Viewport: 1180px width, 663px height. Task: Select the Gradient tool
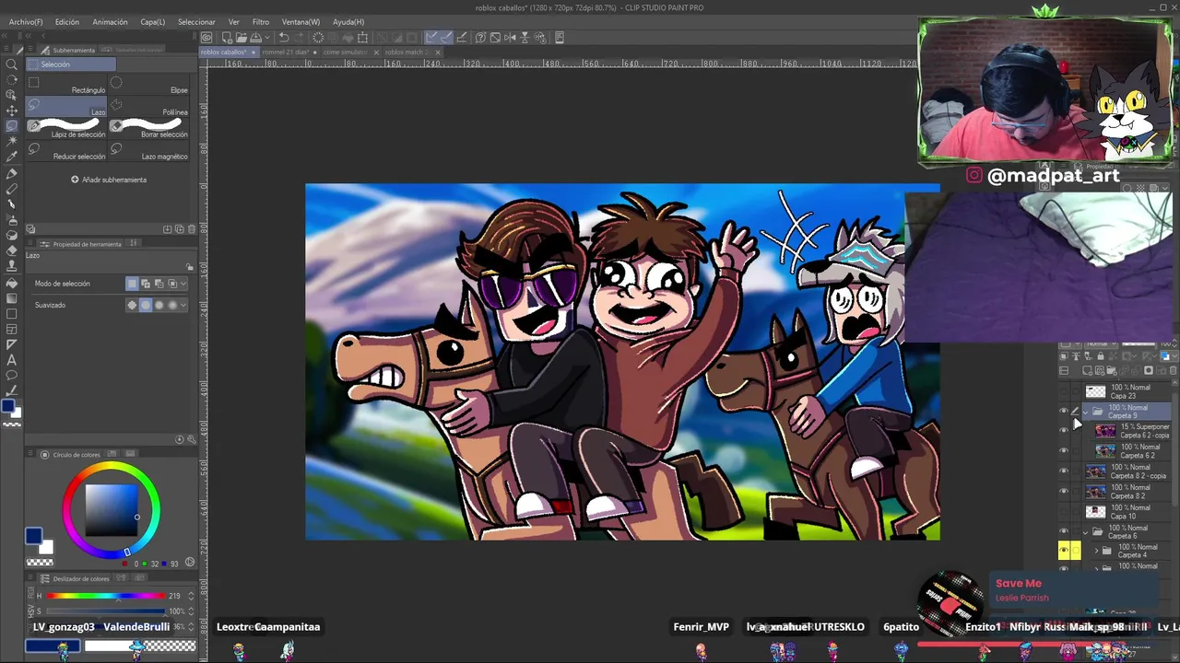[x=12, y=298]
